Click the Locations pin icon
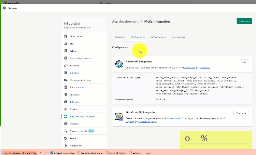The image size is (256, 155). point(66,94)
